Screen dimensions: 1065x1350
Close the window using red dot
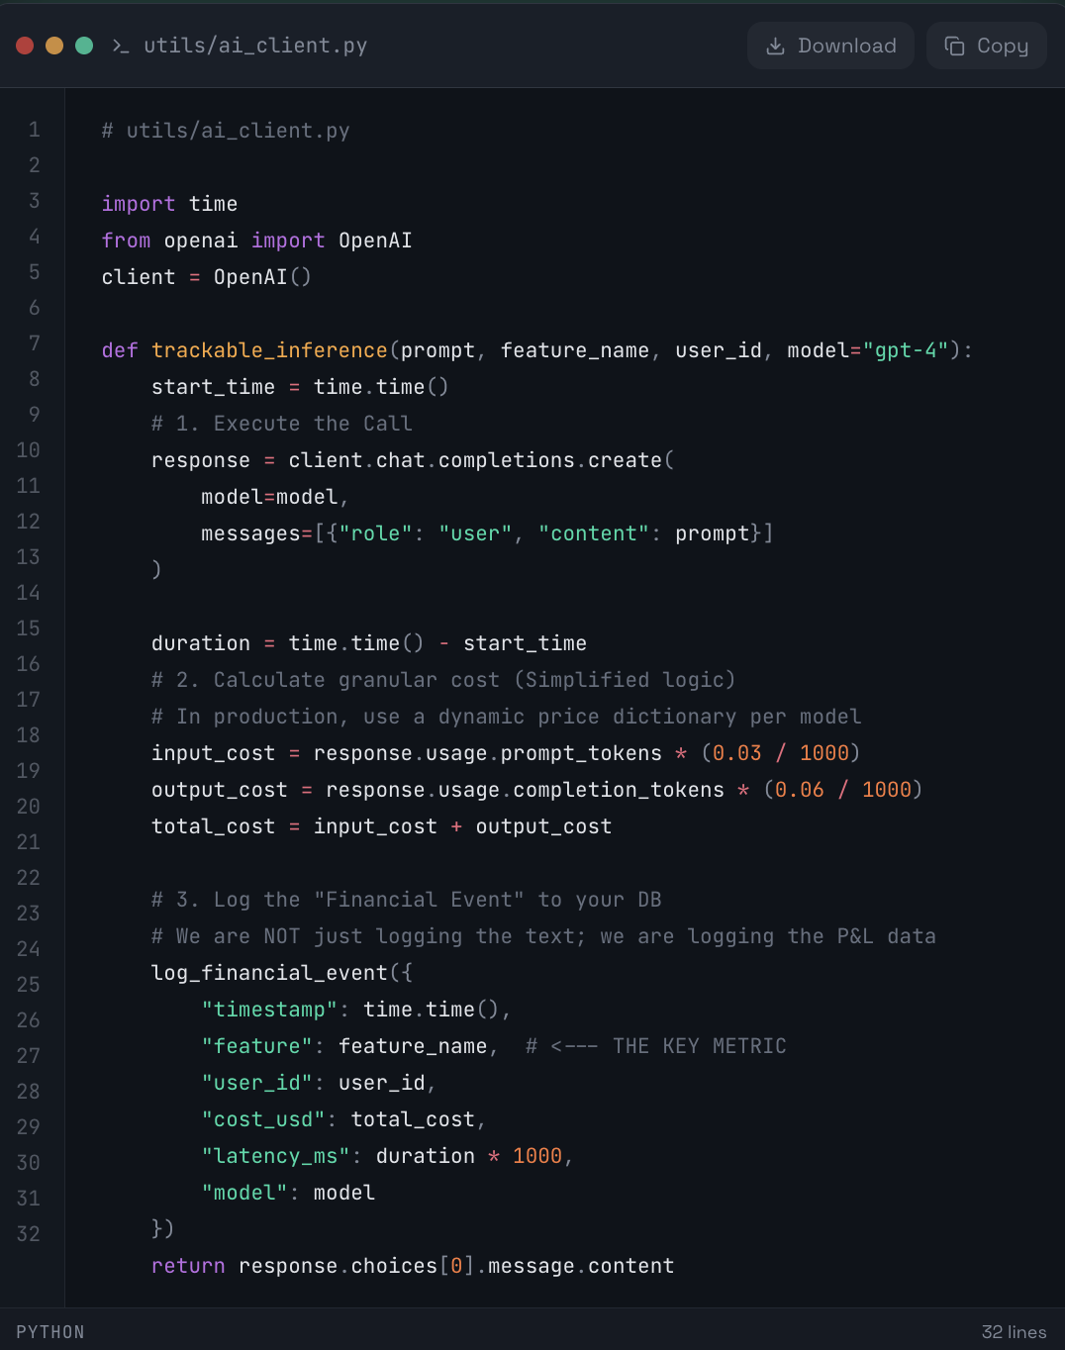(26, 46)
